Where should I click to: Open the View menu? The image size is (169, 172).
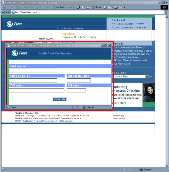tap(19, 7)
